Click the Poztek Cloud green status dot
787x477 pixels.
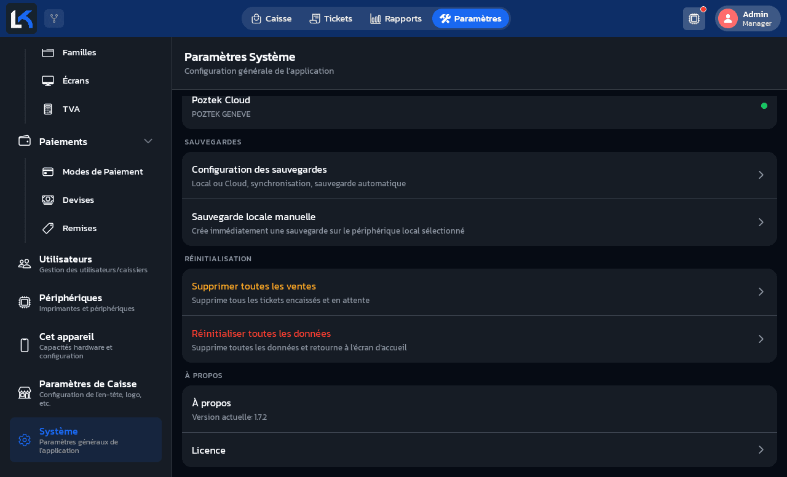pos(764,106)
